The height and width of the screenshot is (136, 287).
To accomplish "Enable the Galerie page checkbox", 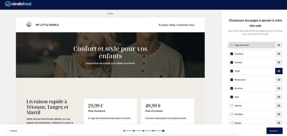I will [232, 106].
